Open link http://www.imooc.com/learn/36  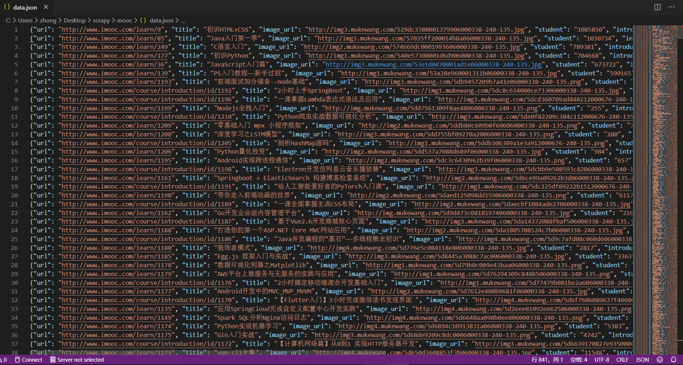click(114, 64)
